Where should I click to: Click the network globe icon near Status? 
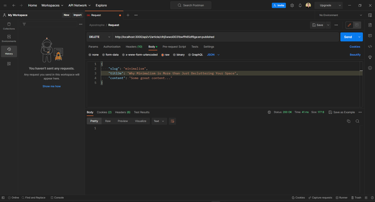[x=269, y=112]
